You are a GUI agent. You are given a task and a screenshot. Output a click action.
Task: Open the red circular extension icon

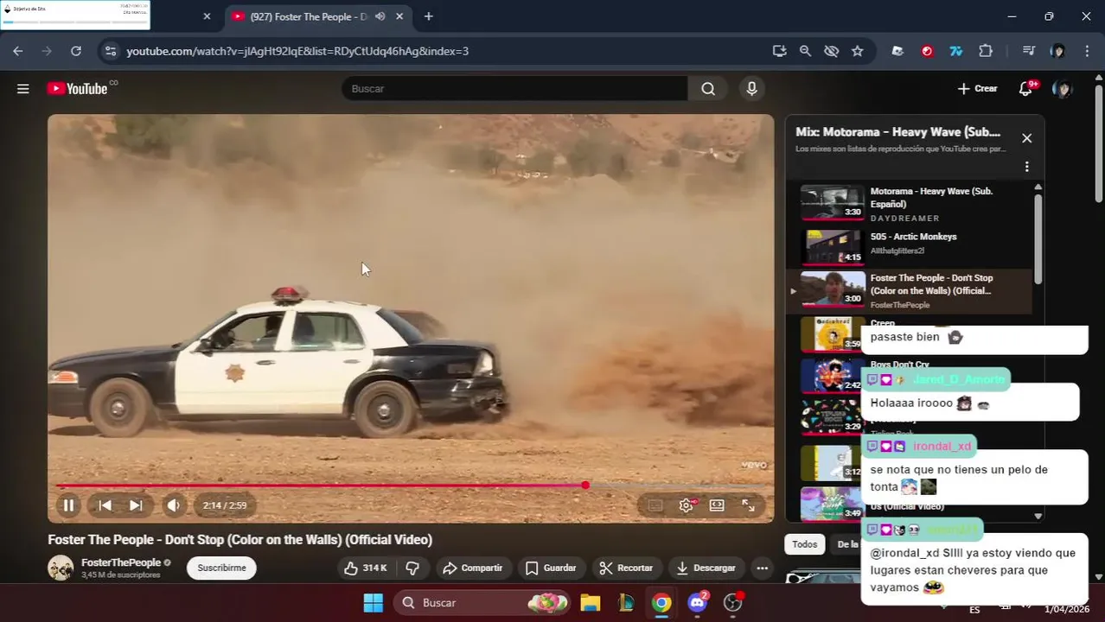coord(927,51)
